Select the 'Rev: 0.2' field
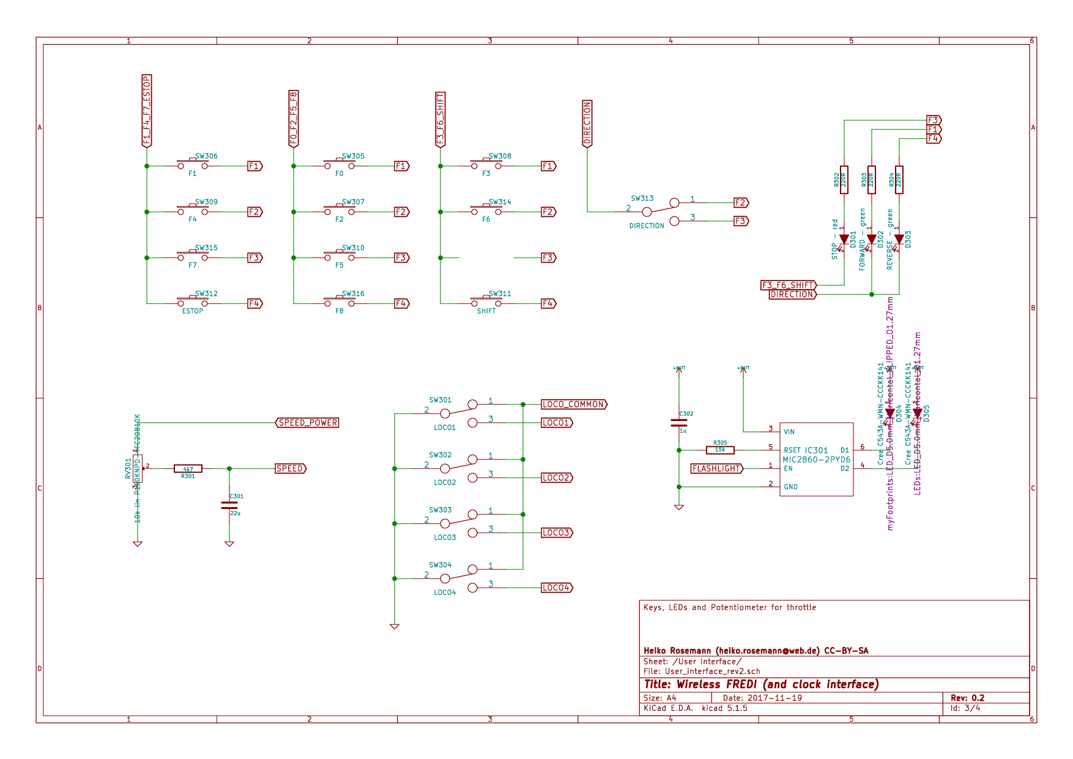 tap(968, 698)
